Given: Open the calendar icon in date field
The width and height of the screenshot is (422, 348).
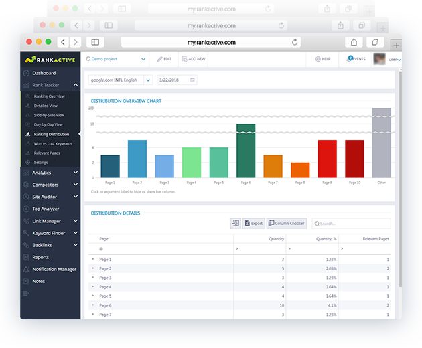Looking at the screenshot, I should tap(192, 80).
